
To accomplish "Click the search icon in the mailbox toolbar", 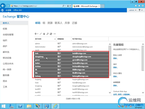I will (48, 34).
